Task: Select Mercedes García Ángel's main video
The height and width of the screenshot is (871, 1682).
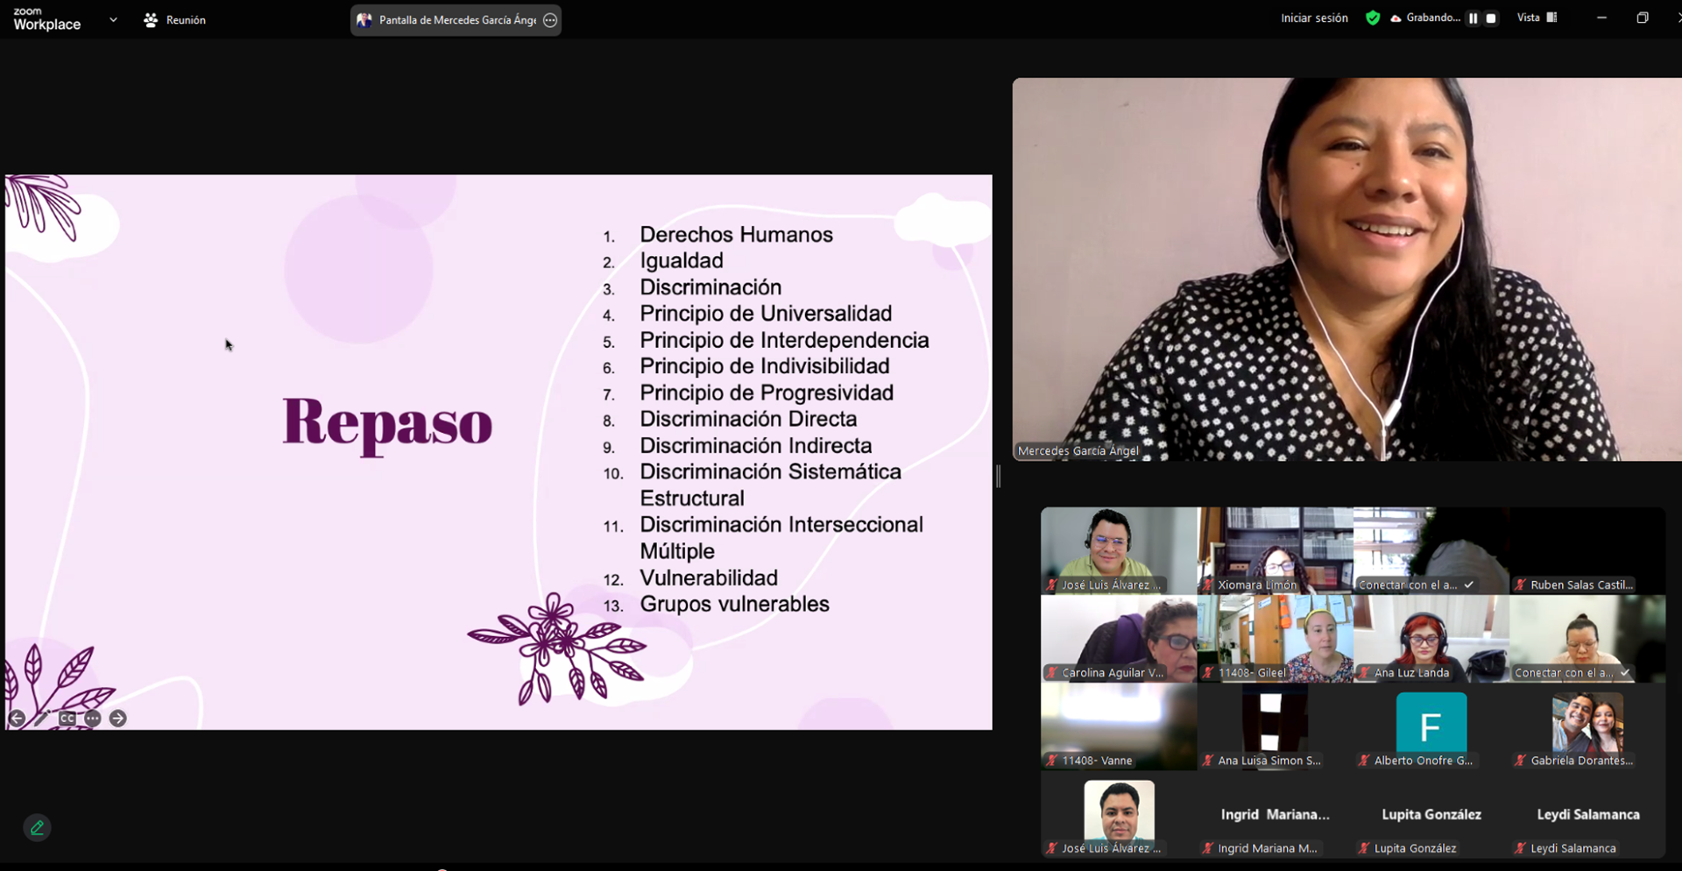Action: coord(1346,269)
